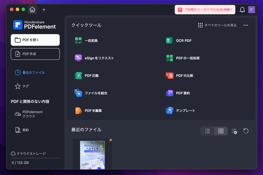Click the pin icon on recent file
The width and height of the screenshot is (263, 175).
(110, 140)
